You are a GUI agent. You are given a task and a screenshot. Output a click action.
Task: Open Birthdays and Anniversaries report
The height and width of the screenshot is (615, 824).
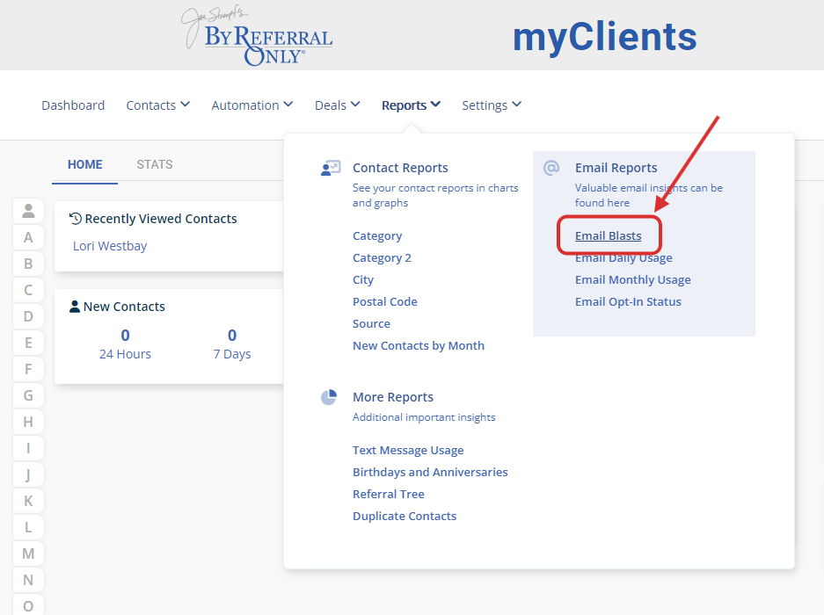click(x=430, y=472)
